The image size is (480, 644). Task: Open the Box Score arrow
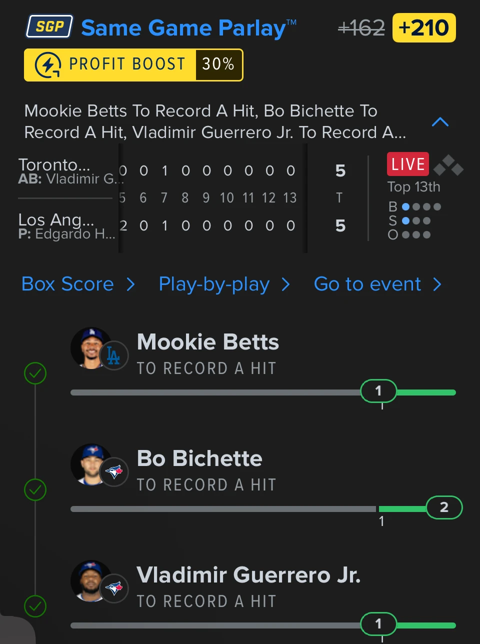(131, 284)
